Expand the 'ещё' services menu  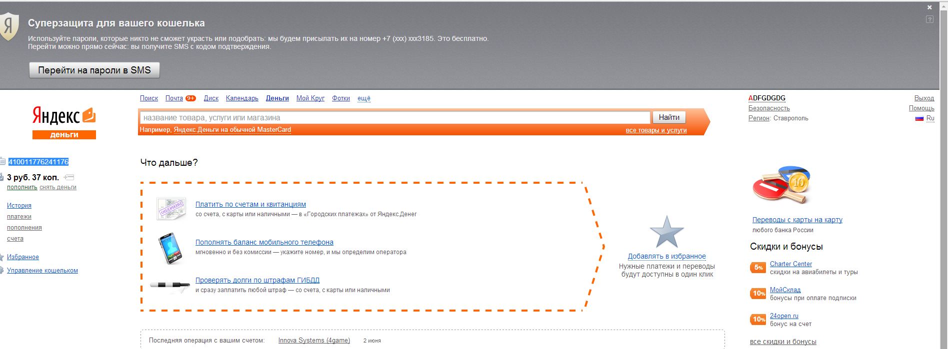coord(364,98)
